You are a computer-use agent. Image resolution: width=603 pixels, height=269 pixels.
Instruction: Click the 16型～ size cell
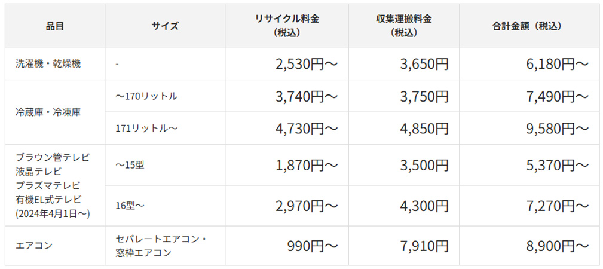tap(130, 206)
